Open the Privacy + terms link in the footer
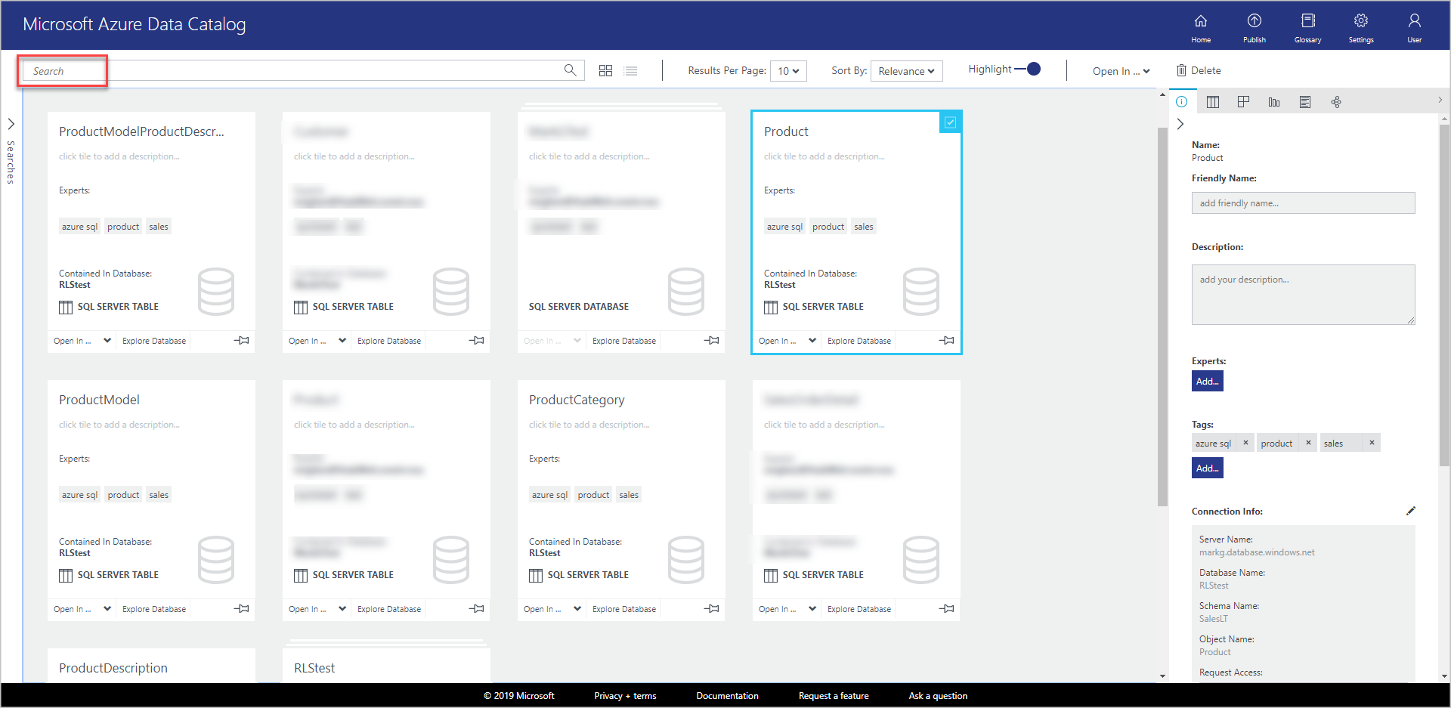The image size is (1451, 708). tap(625, 695)
